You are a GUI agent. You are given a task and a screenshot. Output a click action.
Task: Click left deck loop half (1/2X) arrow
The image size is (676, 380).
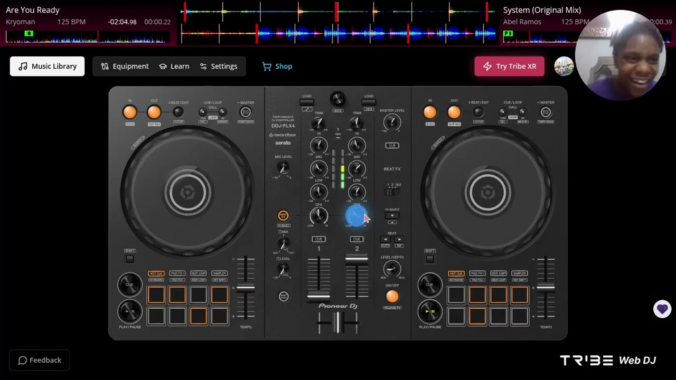[202, 112]
